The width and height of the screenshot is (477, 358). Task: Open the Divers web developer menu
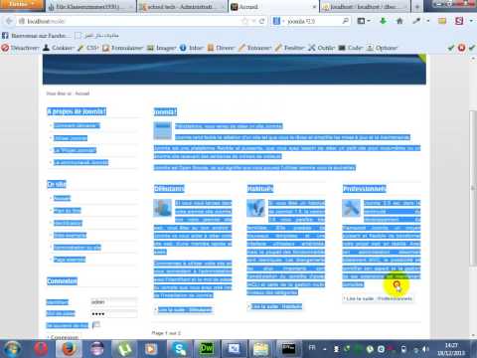221,48
